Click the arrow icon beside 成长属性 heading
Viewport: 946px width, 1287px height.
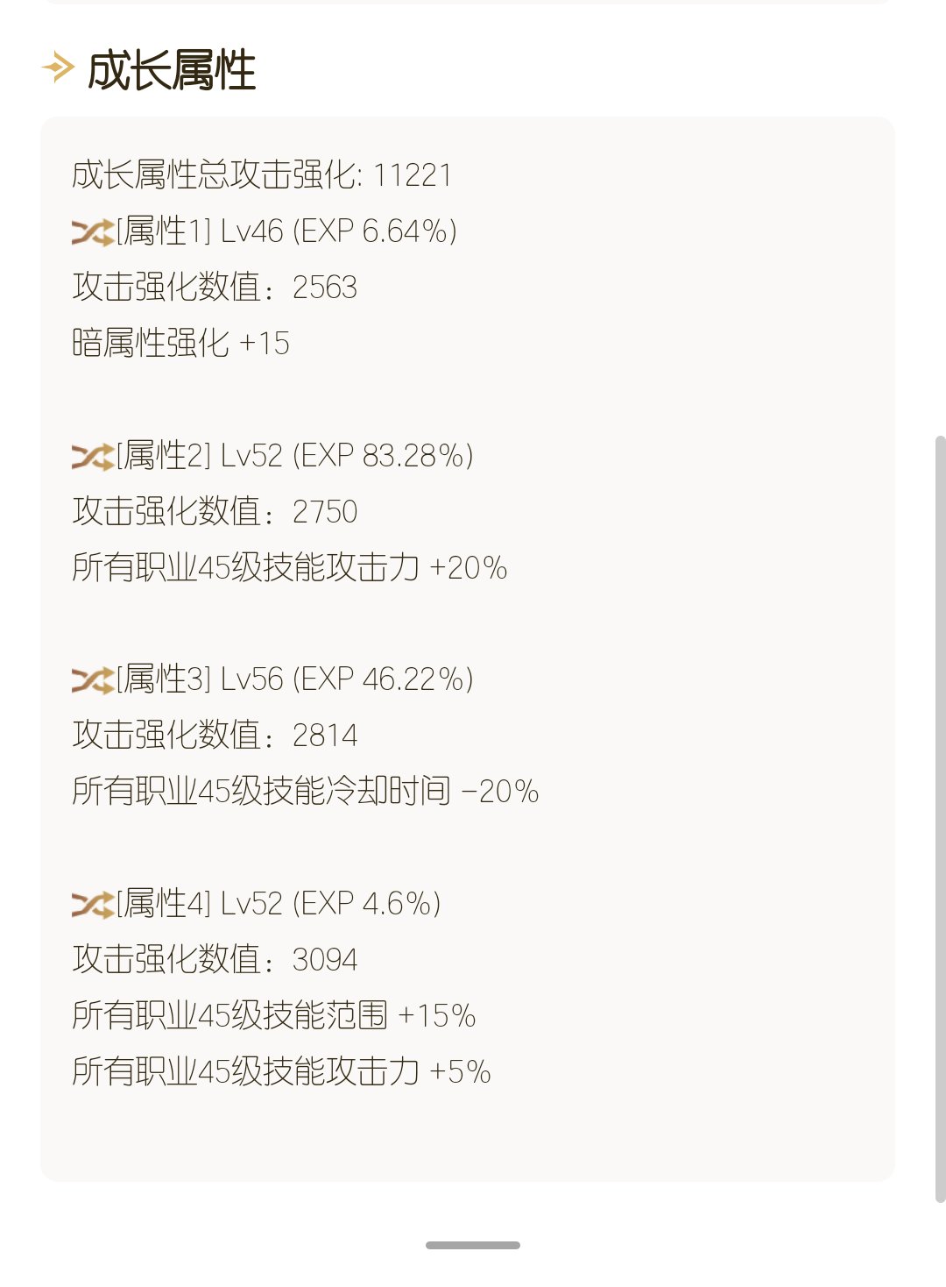58,68
